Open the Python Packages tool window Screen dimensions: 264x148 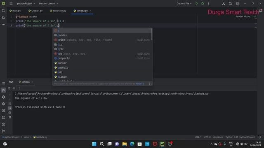(x=3, y=104)
